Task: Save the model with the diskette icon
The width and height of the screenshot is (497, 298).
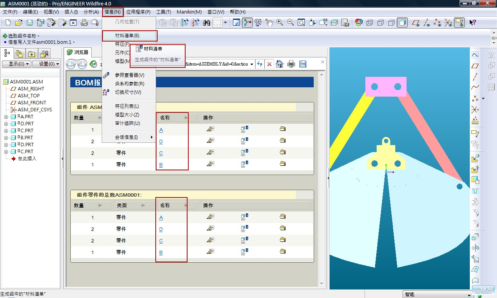Action: coord(30,23)
